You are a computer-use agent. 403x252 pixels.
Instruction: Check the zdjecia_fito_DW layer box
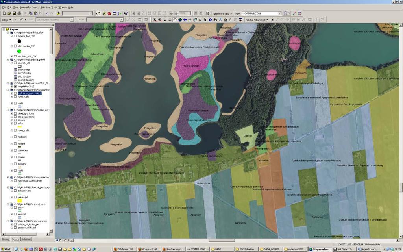click(x=15, y=36)
